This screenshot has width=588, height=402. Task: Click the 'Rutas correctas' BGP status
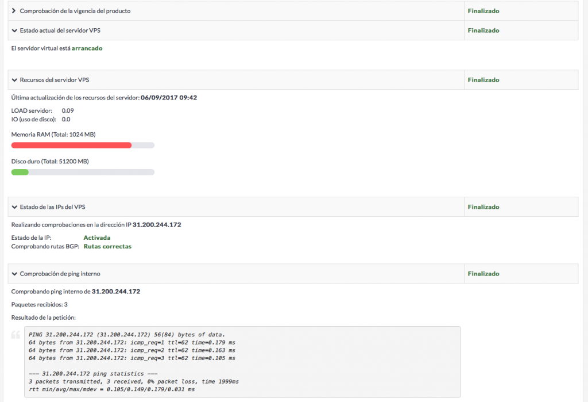click(107, 247)
